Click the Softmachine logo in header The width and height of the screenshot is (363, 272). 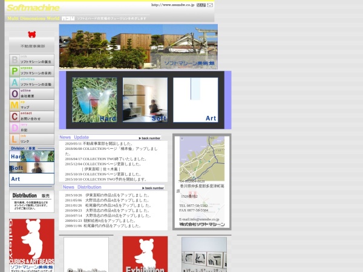point(33,8)
